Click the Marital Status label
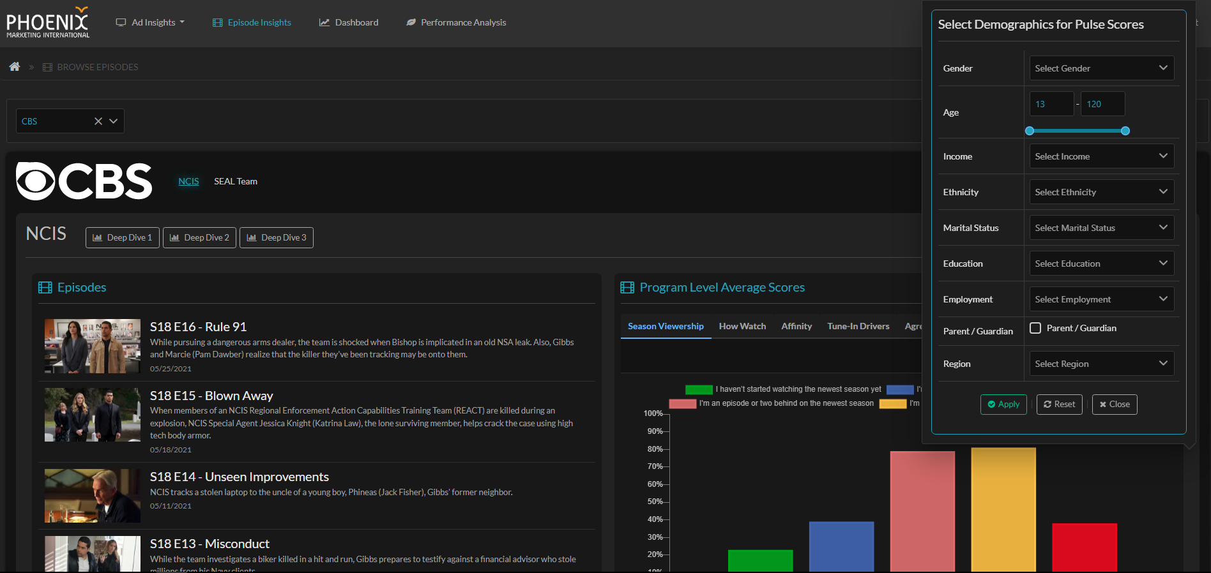Viewport: 1211px width, 573px height. 971,228
